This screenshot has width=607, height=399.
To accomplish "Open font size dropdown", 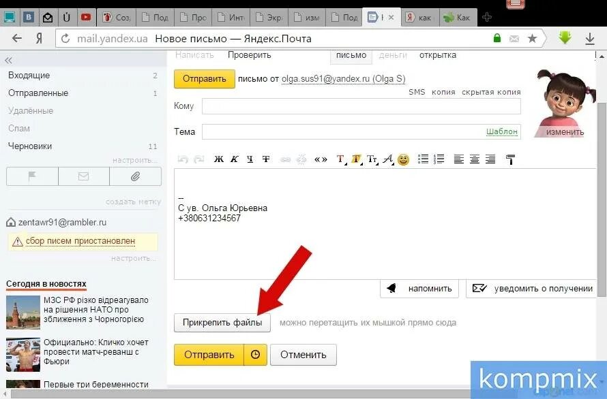I will (372, 159).
